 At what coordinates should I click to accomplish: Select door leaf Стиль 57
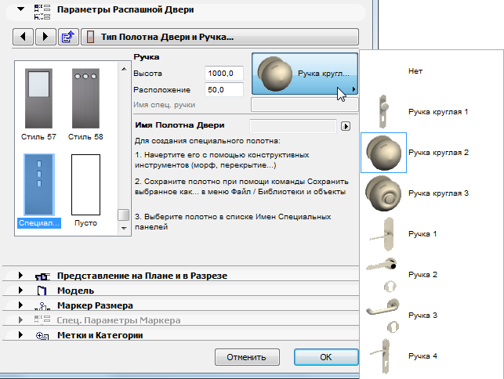(x=38, y=104)
